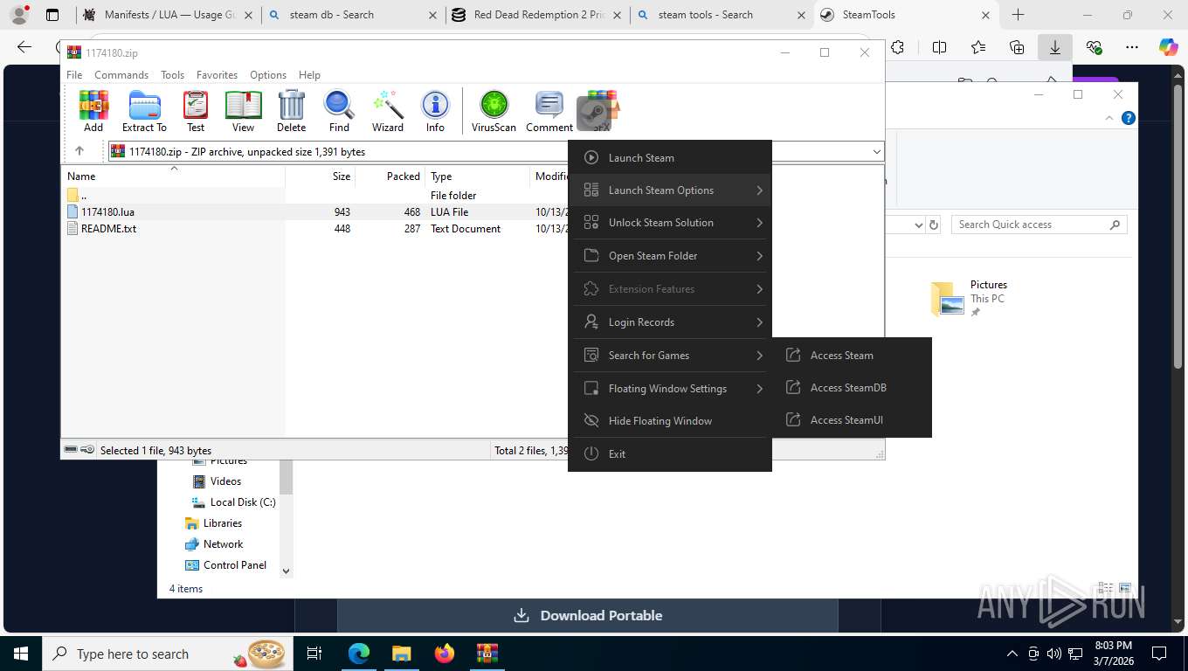This screenshot has height=671, width=1188.
Task: Open the Copilot icon in Edge
Action: click(1169, 47)
